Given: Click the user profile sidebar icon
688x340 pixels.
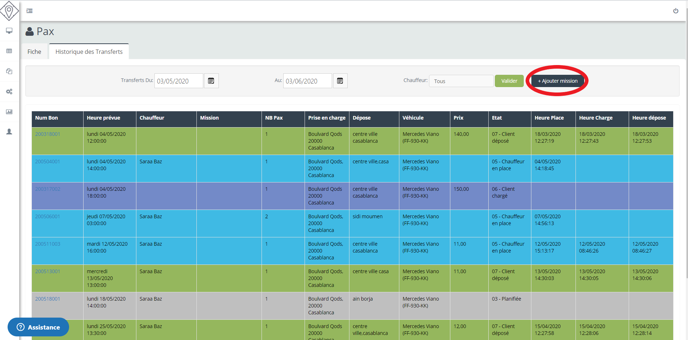Looking at the screenshot, I should [9, 132].
